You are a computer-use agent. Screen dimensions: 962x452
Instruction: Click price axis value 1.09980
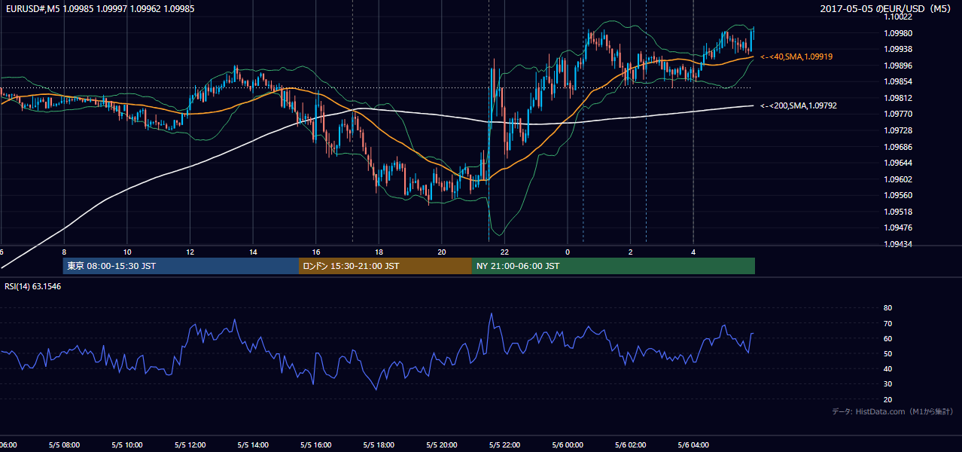point(899,33)
